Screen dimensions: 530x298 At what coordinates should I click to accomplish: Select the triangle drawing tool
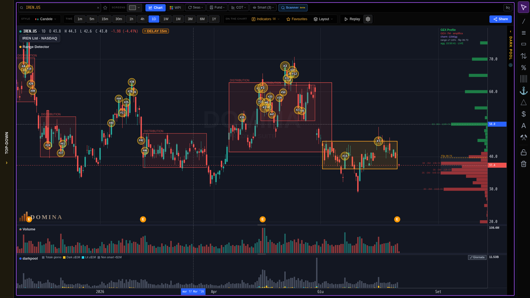click(x=523, y=102)
